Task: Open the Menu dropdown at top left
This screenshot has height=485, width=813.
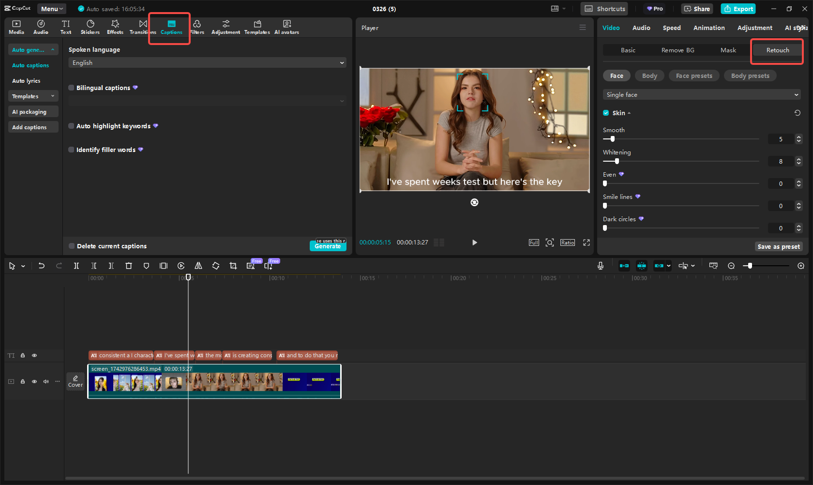Action: pyautogui.click(x=51, y=8)
